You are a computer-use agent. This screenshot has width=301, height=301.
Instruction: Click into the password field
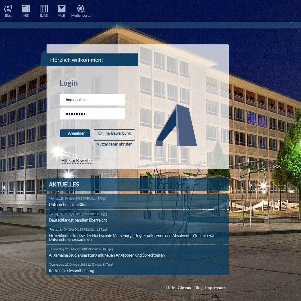point(92,114)
